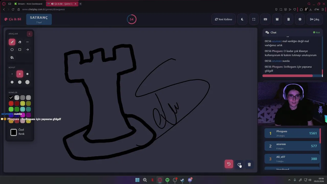Viewport: 327px width, 184px height.
Task: Pick the light green color swatch
Action: (11, 109)
